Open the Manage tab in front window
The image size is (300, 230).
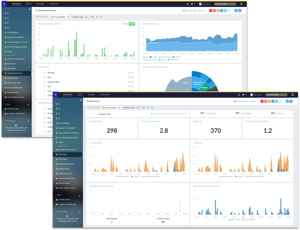pos(91,95)
